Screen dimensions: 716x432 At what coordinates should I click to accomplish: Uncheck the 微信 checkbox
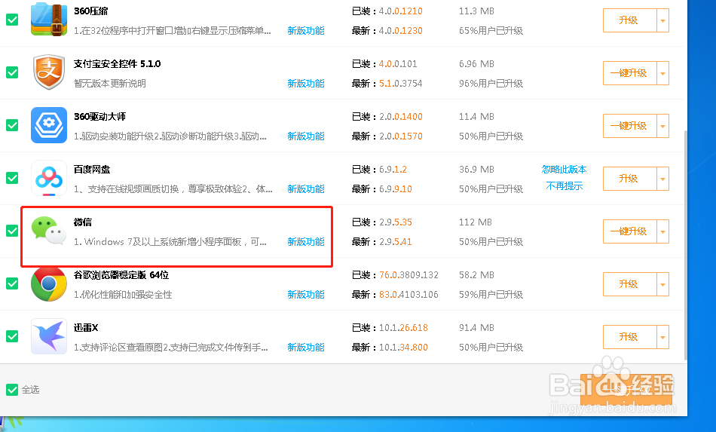(x=12, y=231)
